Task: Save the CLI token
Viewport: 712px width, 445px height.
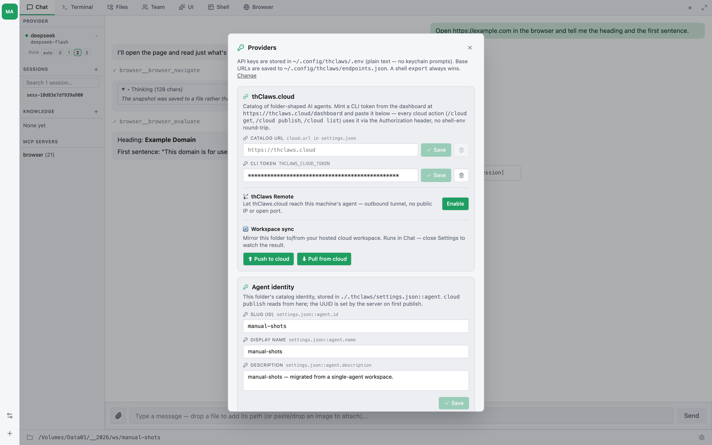Action: [x=436, y=175]
